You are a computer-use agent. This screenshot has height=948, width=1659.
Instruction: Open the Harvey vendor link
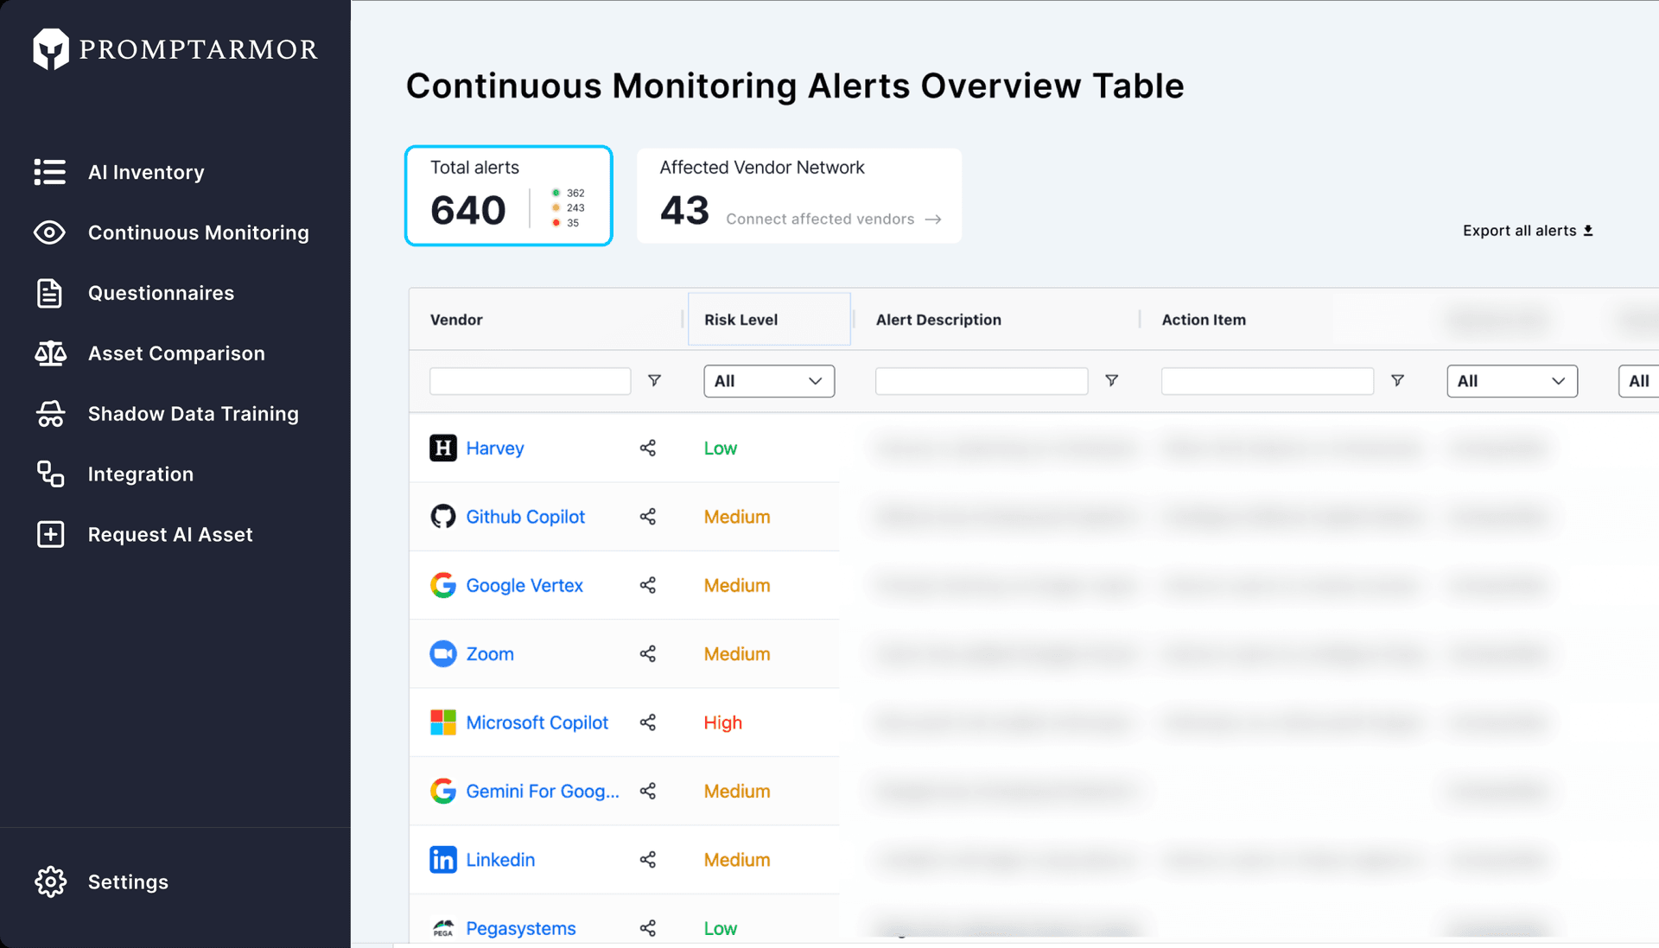point(495,448)
